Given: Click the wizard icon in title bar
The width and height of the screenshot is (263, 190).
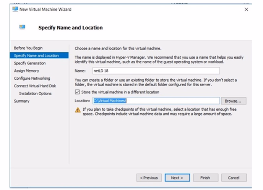Looking at the screenshot, I should (x=15, y=9).
